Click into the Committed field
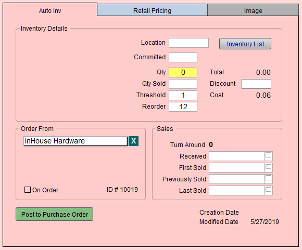 pyautogui.click(x=183, y=57)
